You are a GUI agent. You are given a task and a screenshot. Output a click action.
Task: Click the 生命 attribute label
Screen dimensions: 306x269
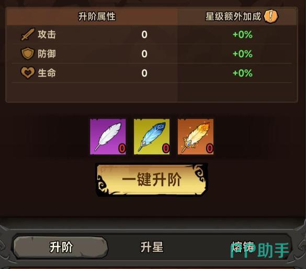pos(47,73)
